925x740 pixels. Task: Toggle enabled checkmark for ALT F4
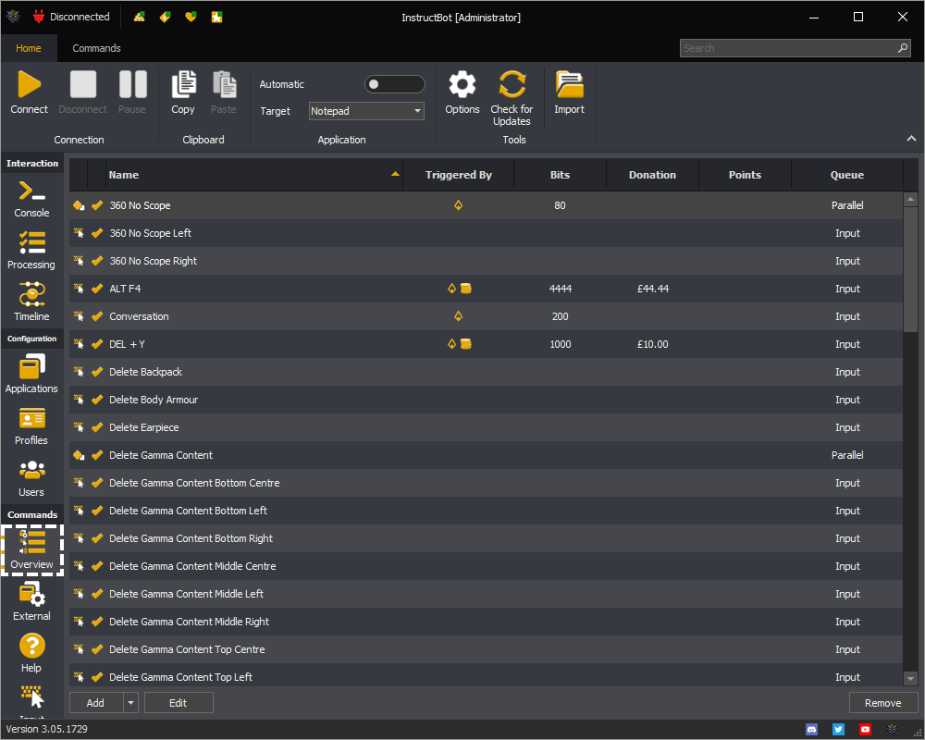[x=97, y=289]
